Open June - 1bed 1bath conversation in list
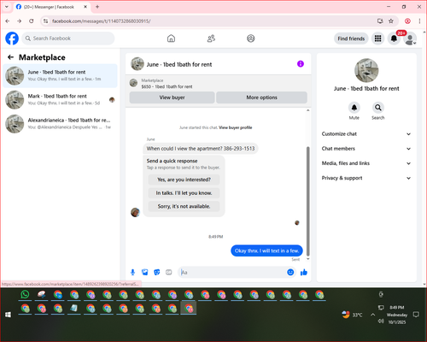This screenshot has width=427, height=342. click(x=60, y=76)
